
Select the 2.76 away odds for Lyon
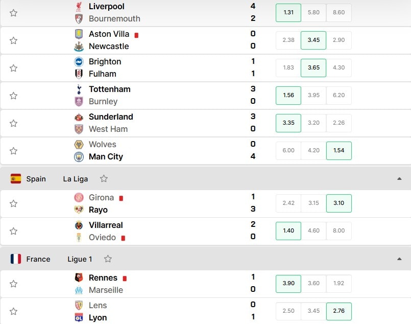(339, 311)
